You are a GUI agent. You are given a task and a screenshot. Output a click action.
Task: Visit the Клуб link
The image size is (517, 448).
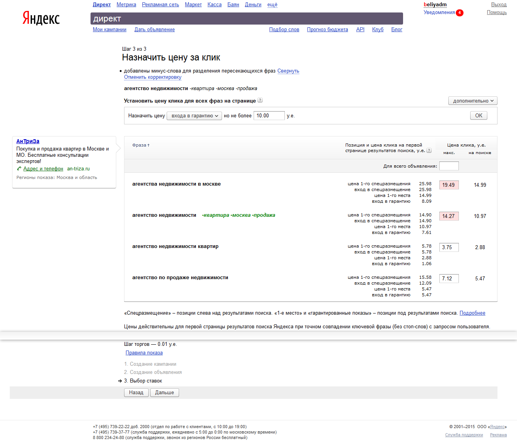(378, 30)
